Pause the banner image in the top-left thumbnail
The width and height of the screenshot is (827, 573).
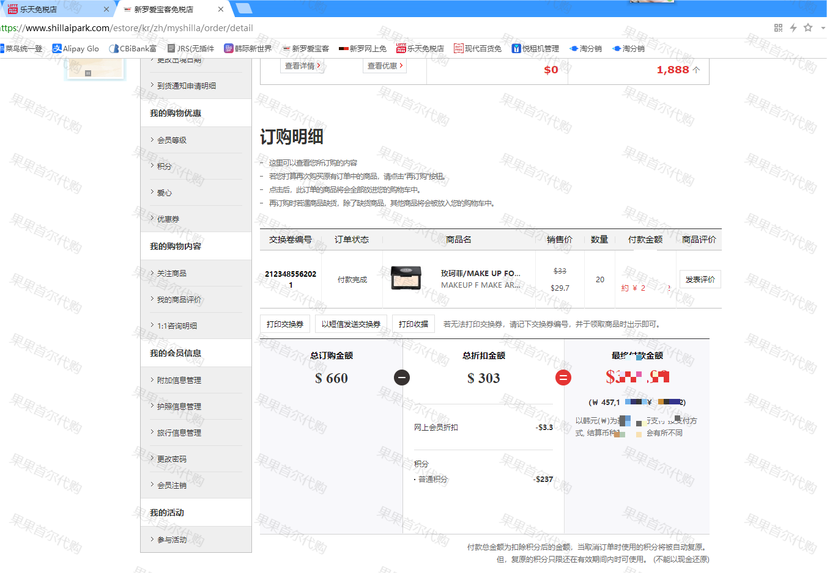click(88, 73)
